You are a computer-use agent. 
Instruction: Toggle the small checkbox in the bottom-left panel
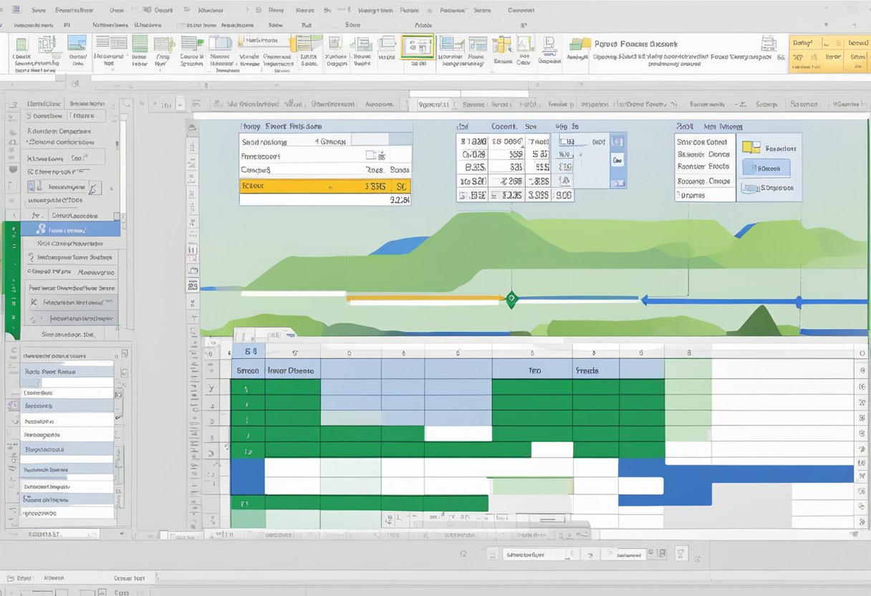[125, 354]
